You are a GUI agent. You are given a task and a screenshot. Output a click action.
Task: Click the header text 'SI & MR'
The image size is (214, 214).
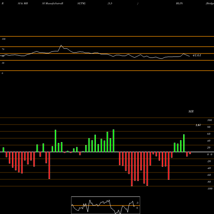[23, 3]
